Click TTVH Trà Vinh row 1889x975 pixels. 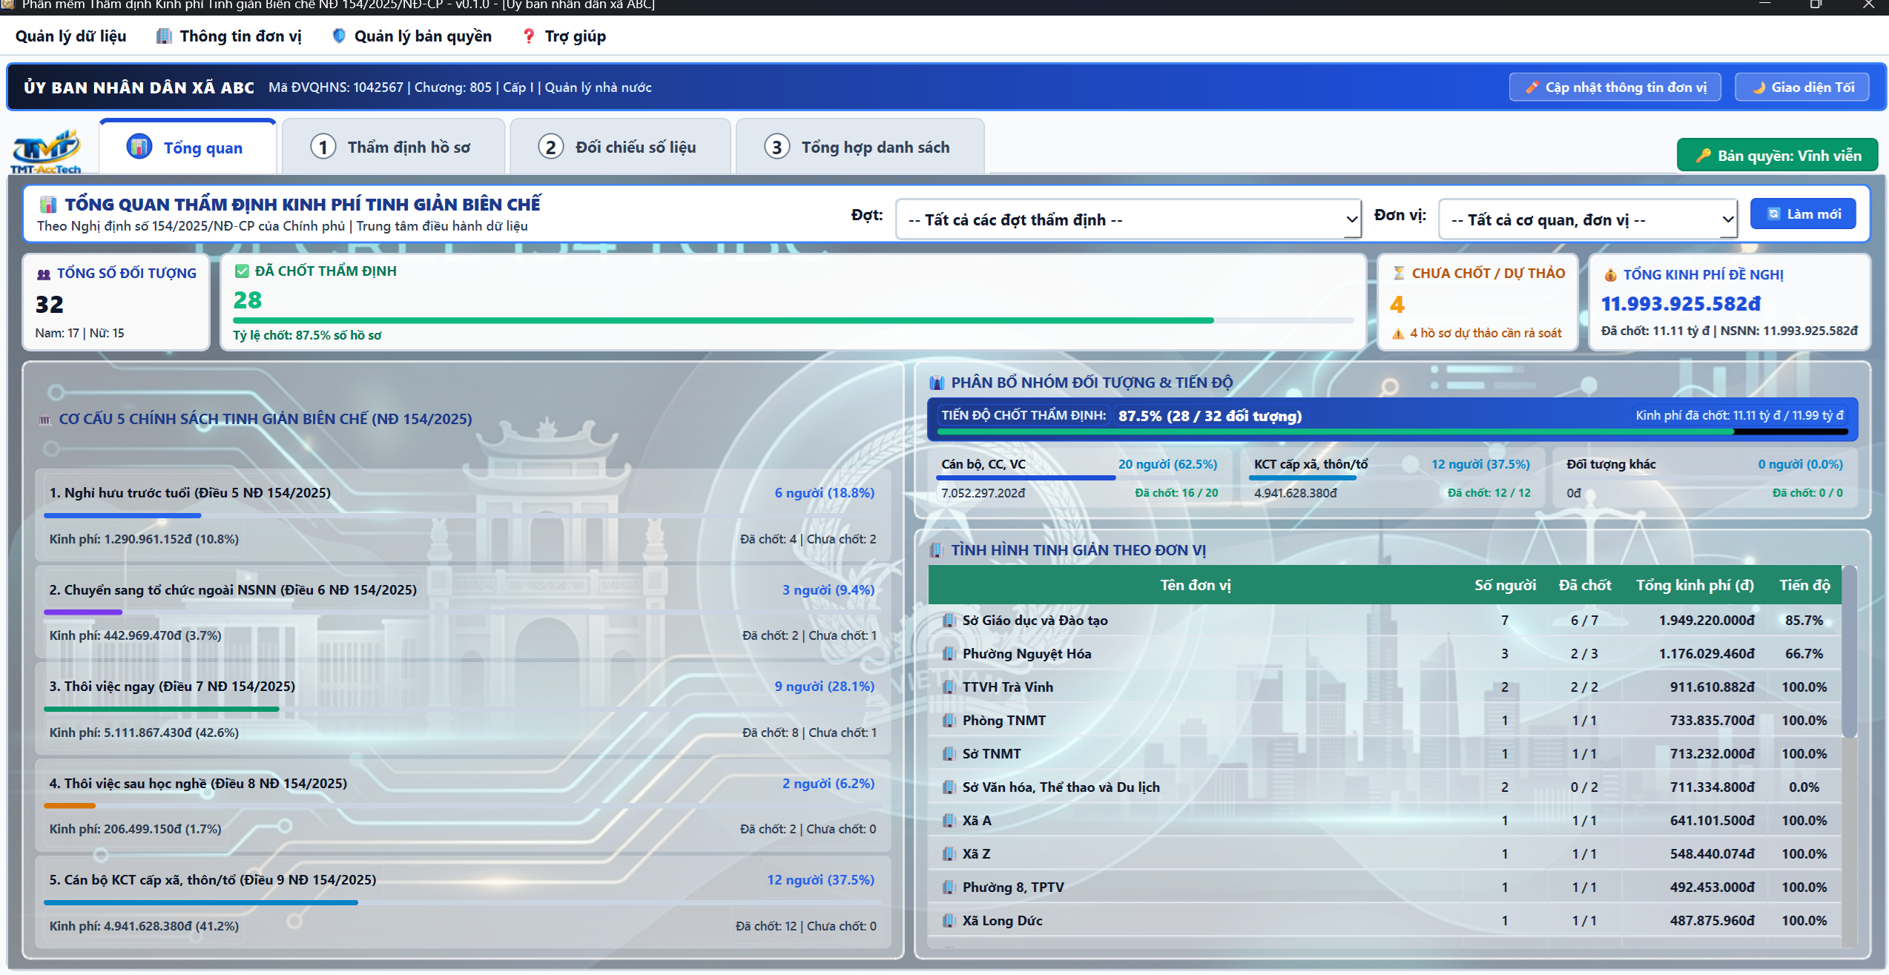(x=1385, y=687)
